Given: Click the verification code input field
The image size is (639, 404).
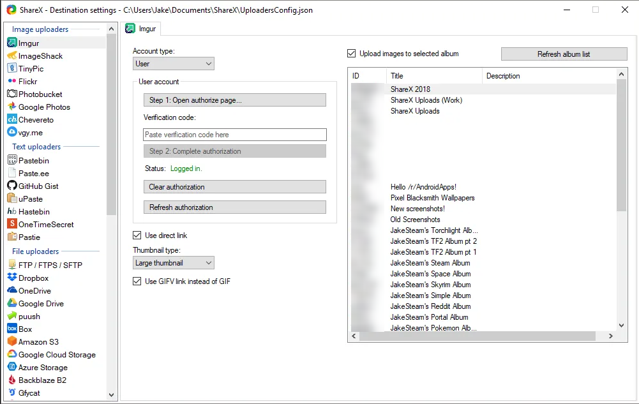Looking at the screenshot, I should coord(234,135).
